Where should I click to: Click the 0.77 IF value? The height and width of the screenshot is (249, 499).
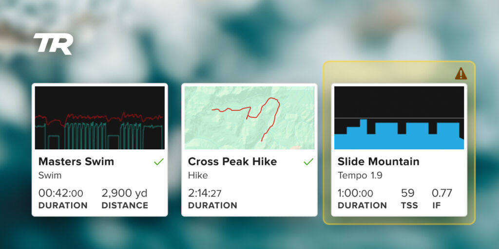pos(442,193)
